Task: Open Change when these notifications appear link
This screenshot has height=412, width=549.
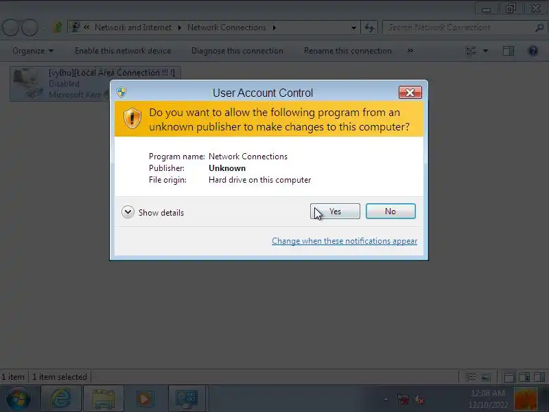Action: [344, 241]
